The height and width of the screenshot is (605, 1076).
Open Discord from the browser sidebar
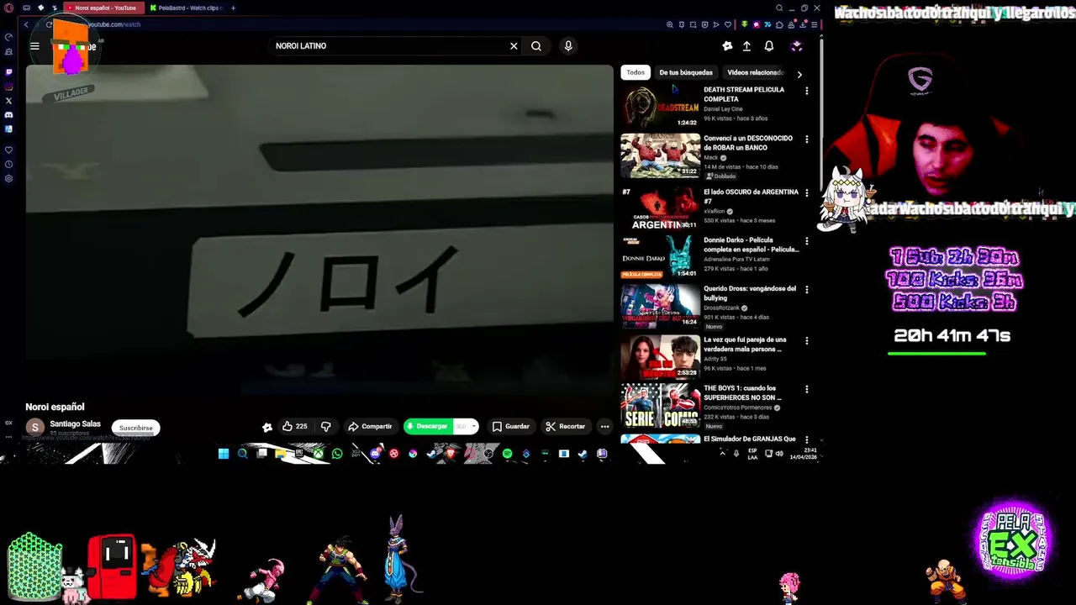(x=8, y=115)
